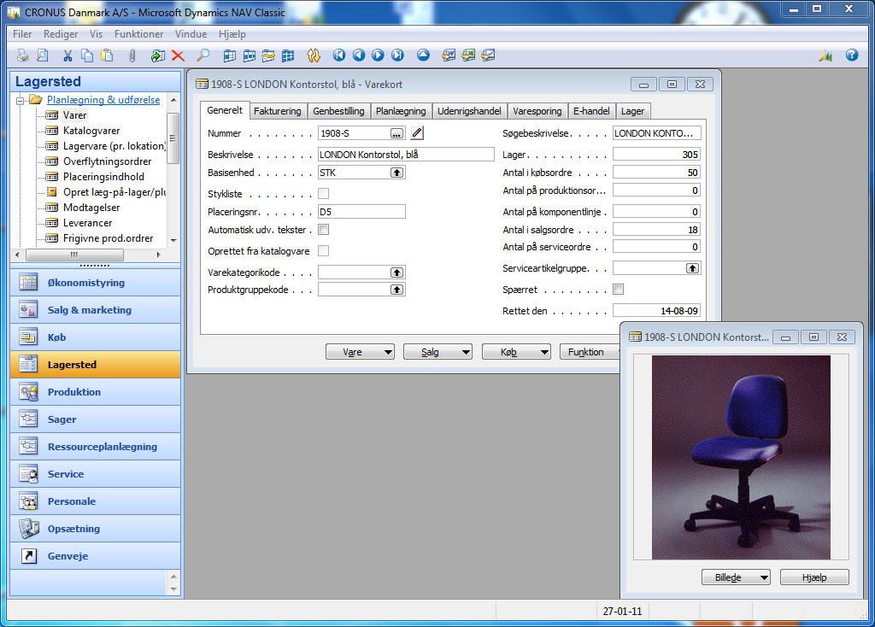Go to the Previous record
This screenshot has width=875, height=627.
click(359, 56)
